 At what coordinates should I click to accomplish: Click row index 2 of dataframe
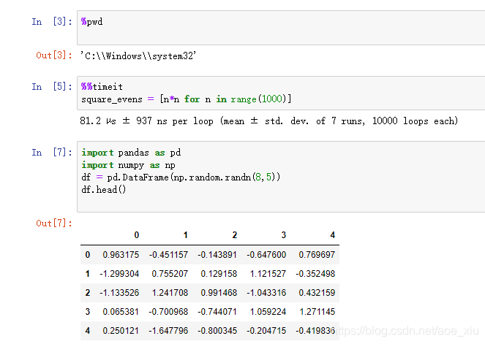pos(88,292)
